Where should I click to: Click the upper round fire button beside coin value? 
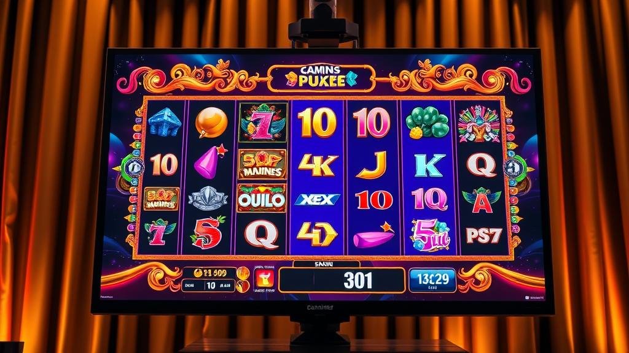tap(243, 273)
